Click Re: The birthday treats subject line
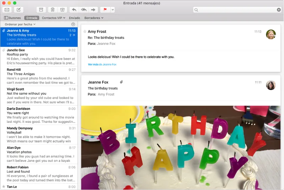The height and width of the screenshot is (190, 284). tap(106, 38)
